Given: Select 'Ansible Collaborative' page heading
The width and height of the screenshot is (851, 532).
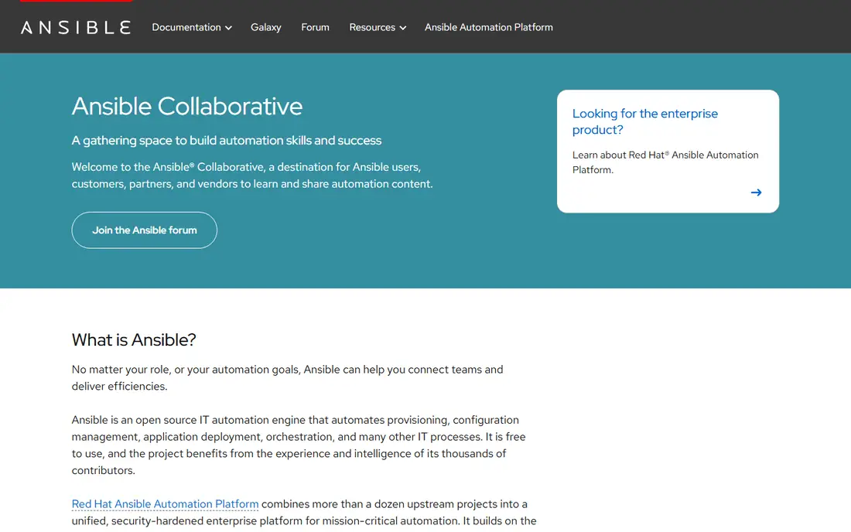Looking at the screenshot, I should (x=187, y=106).
